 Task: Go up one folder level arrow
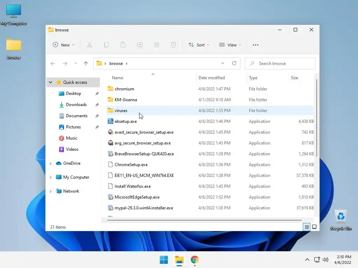coord(86,64)
